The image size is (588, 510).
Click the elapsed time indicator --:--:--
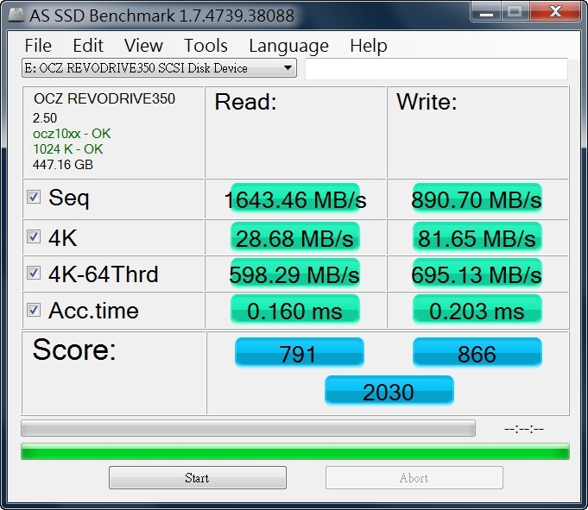tap(524, 428)
